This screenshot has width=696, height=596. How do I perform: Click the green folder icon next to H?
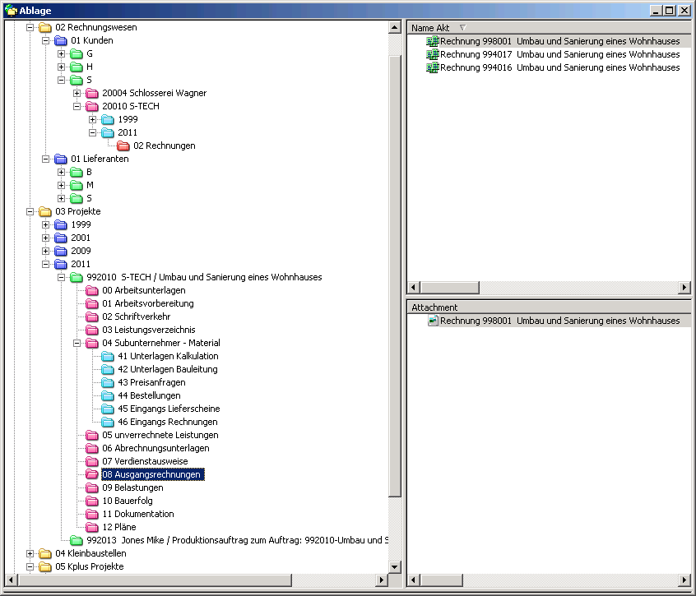click(x=77, y=67)
